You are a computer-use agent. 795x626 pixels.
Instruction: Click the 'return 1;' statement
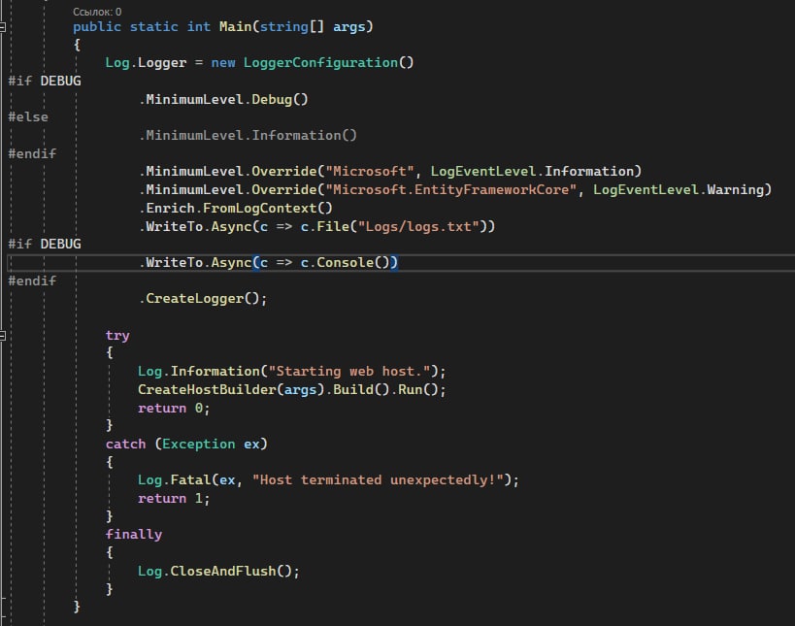tap(174, 498)
